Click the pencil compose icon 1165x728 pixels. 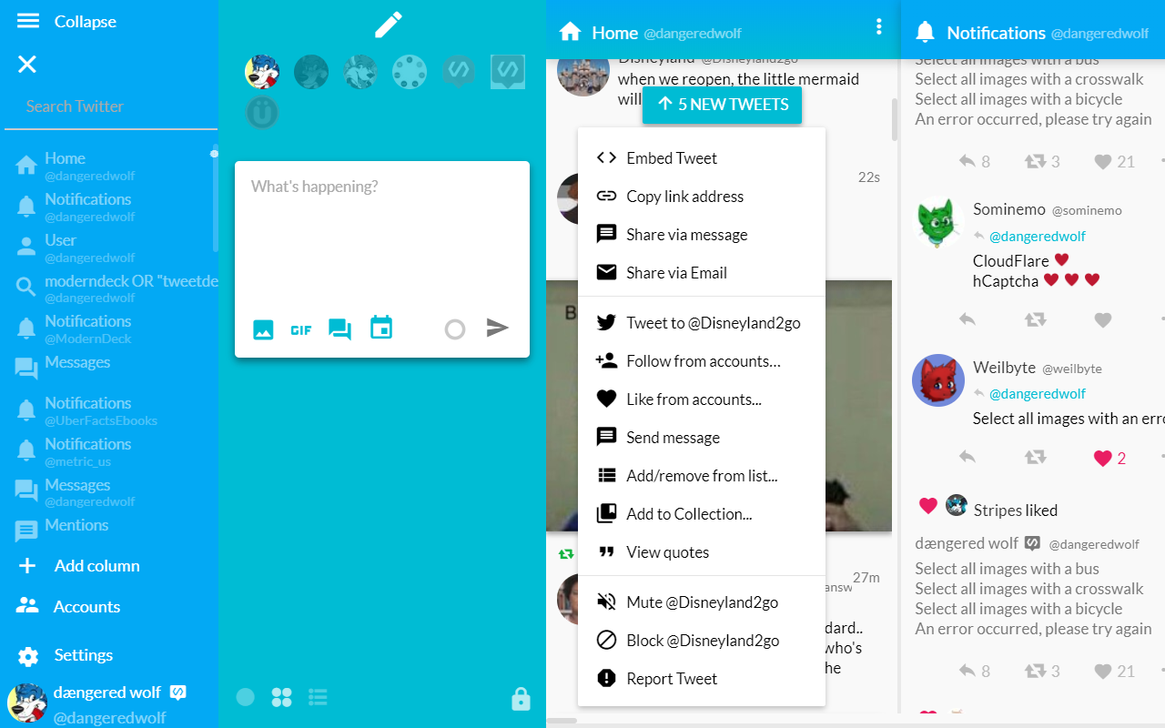click(x=389, y=25)
